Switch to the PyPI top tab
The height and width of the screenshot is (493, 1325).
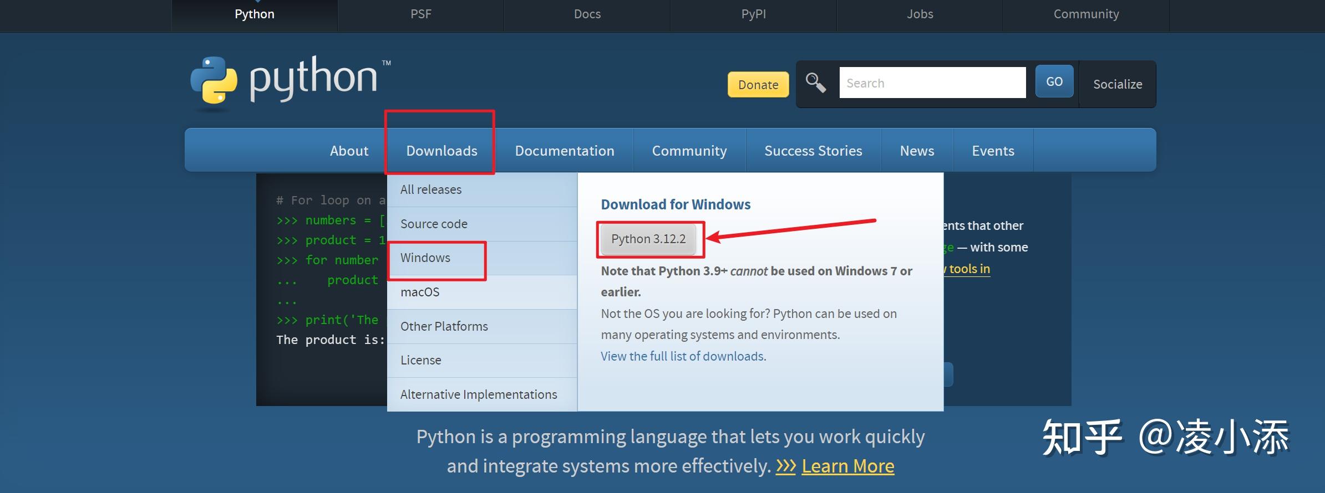pos(753,14)
